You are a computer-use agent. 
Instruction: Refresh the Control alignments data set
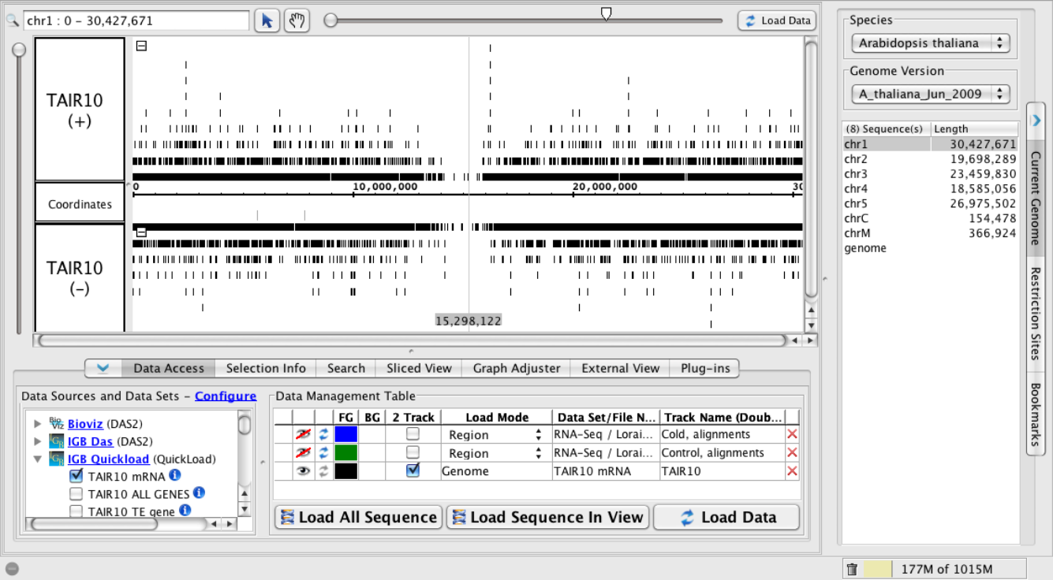tap(323, 453)
